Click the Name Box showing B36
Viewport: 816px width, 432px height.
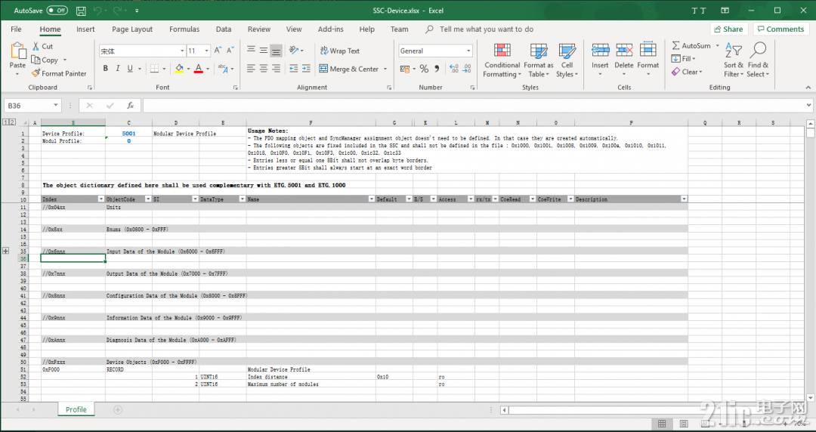tap(32, 106)
